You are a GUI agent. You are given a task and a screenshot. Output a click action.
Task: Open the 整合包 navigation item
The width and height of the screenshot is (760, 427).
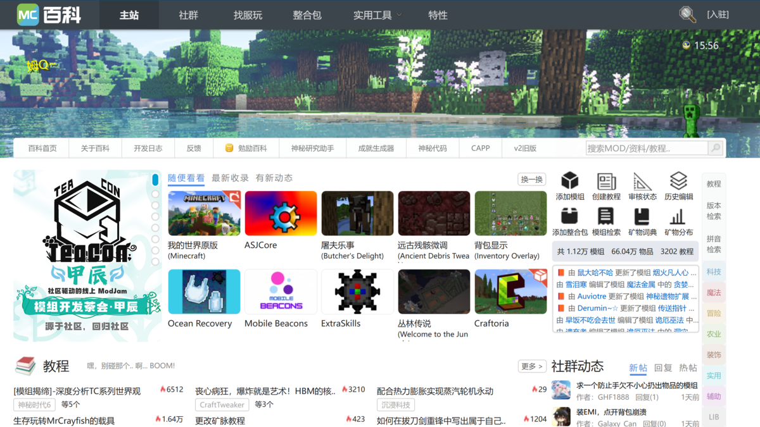click(307, 15)
